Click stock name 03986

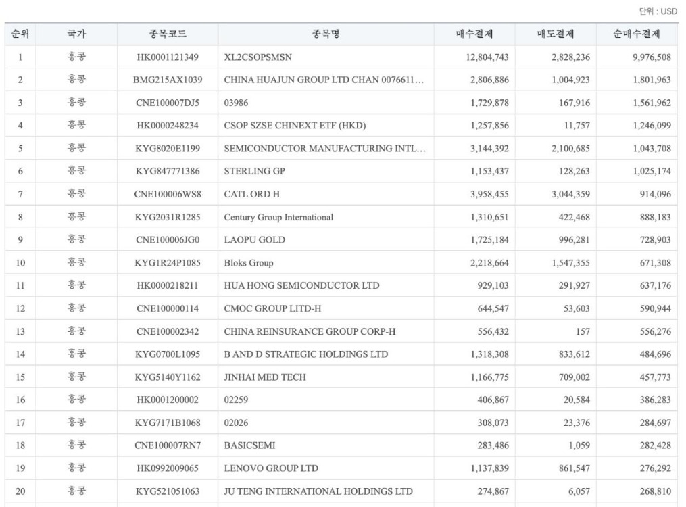236,103
